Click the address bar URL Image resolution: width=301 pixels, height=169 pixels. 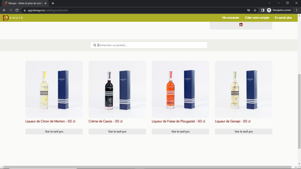click(48, 10)
